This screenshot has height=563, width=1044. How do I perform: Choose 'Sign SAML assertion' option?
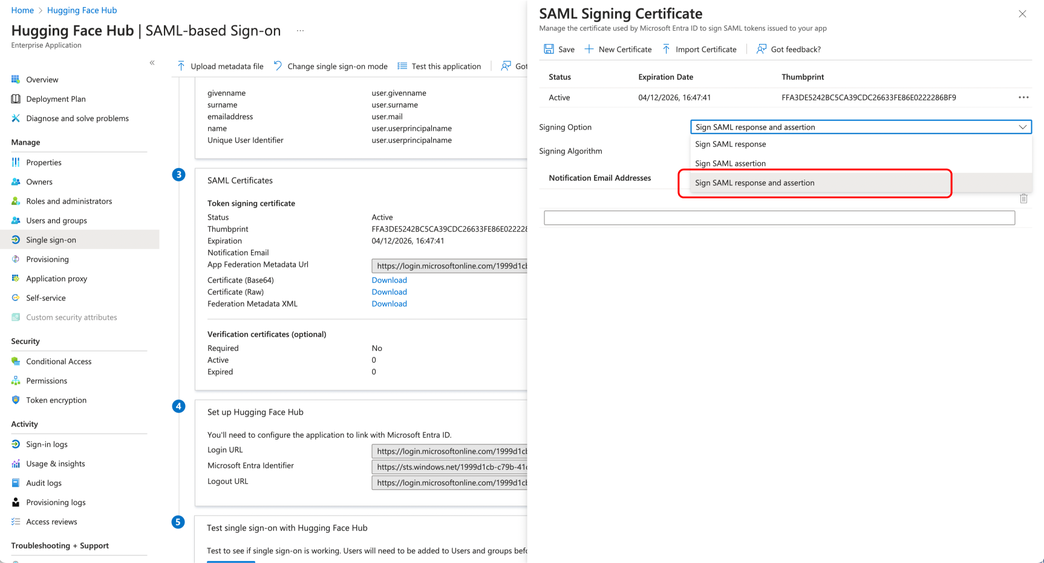pos(730,163)
